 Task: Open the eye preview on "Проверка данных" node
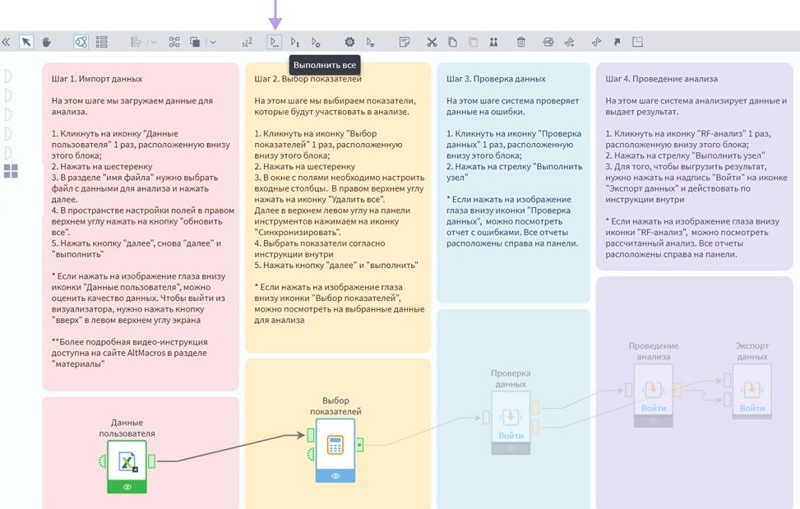click(x=511, y=449)
